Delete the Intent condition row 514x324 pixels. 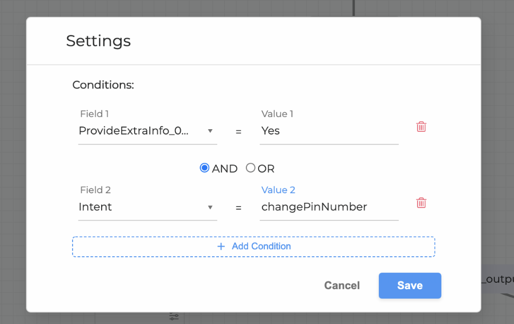pos(421,203)
